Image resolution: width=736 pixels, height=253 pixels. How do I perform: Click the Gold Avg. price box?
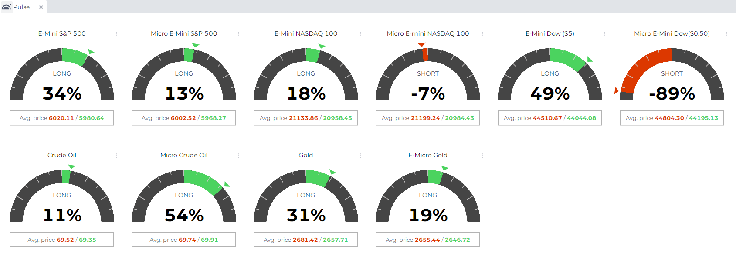(305, 240)
